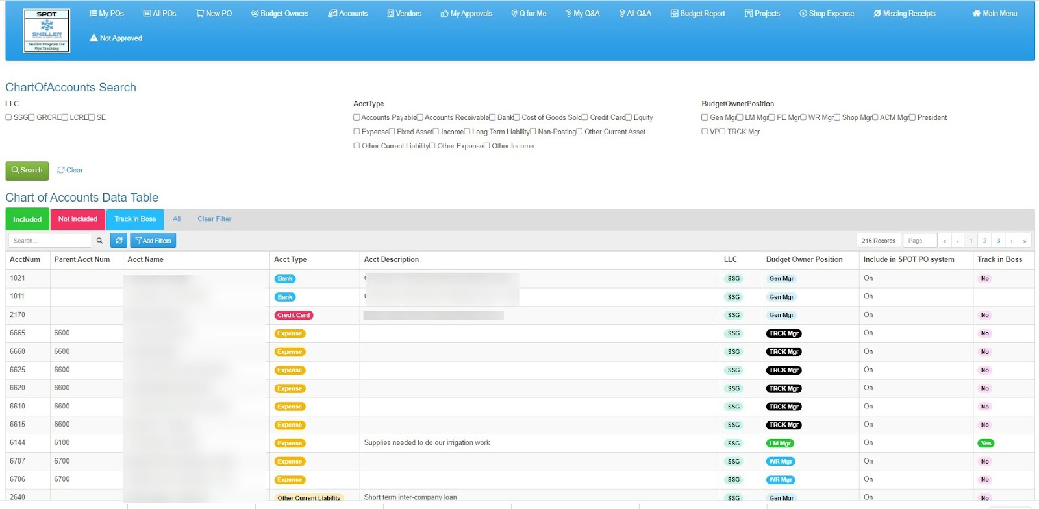Screen dimensions: 1039x509
Task: Go to page 2 of the records
Action: click(x=984, y=241)
